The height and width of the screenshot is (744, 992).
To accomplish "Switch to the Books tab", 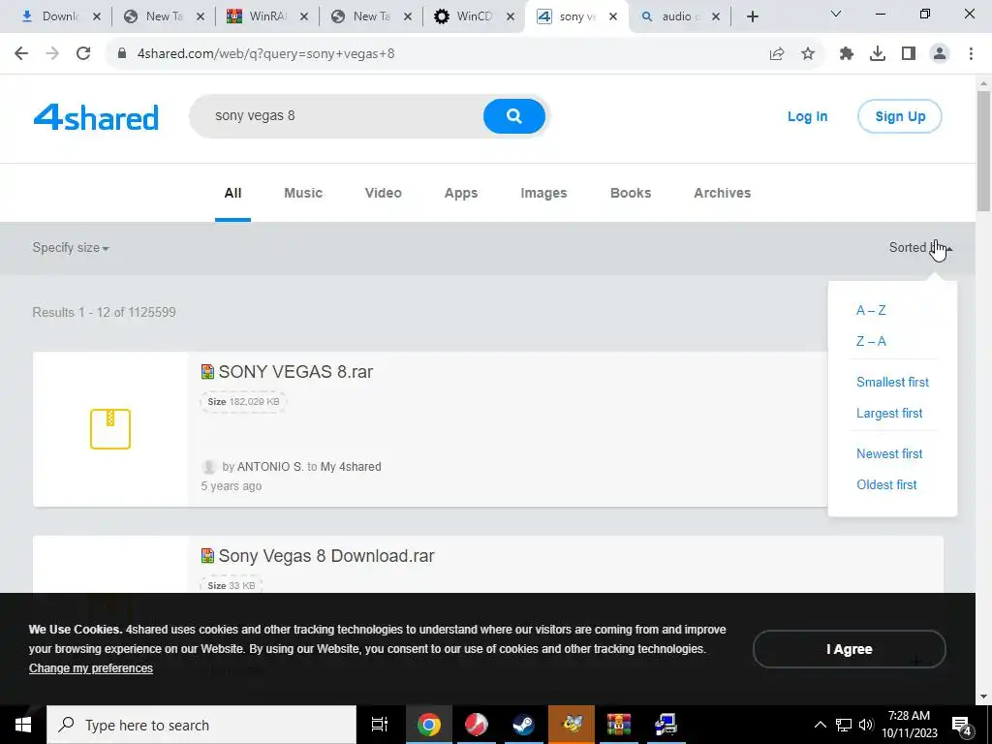I will [631, 193].
